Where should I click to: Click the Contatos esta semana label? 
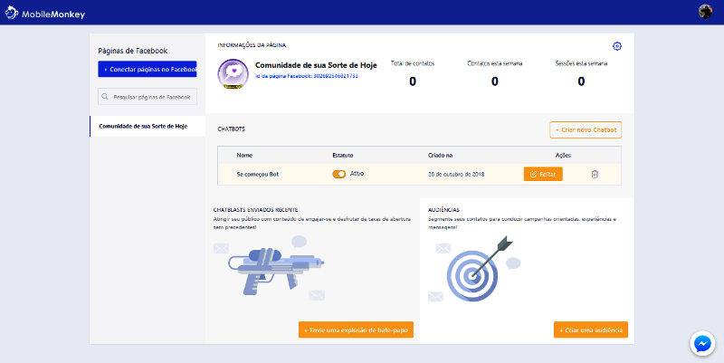click(x=494, y=63)
